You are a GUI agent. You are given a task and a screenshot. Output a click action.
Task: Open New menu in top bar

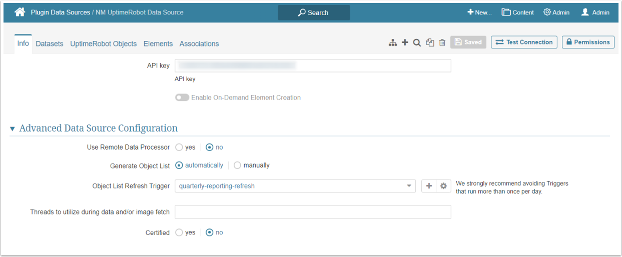point(479,12)
